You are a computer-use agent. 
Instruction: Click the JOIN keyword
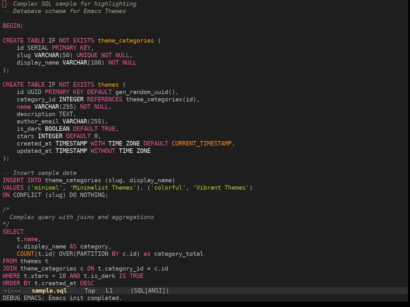tap(10, 269)
